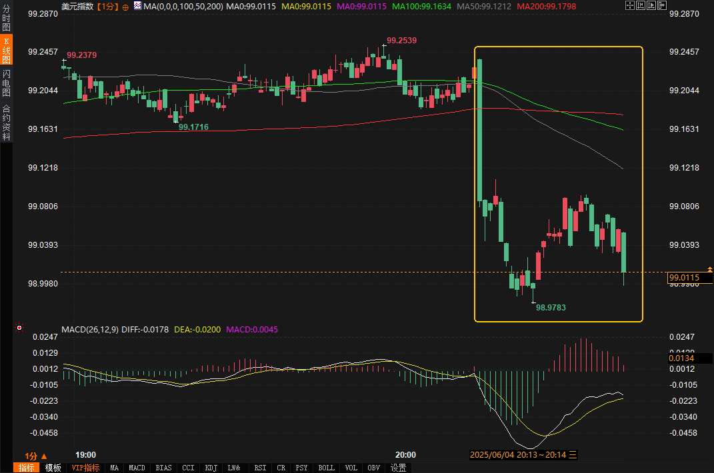Click the orange circle-plus icon beside 1分

pos(126,7)
